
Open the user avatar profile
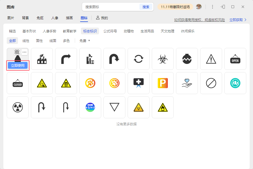[199, 7]
